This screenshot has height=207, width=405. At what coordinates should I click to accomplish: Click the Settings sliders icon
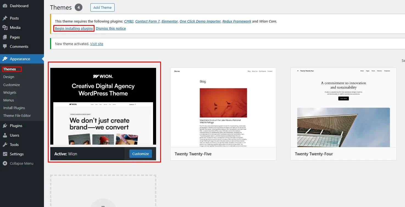tap(5, 154)
